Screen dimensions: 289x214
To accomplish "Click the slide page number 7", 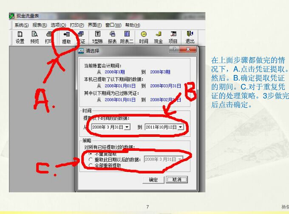I will [x=147, y=207].
